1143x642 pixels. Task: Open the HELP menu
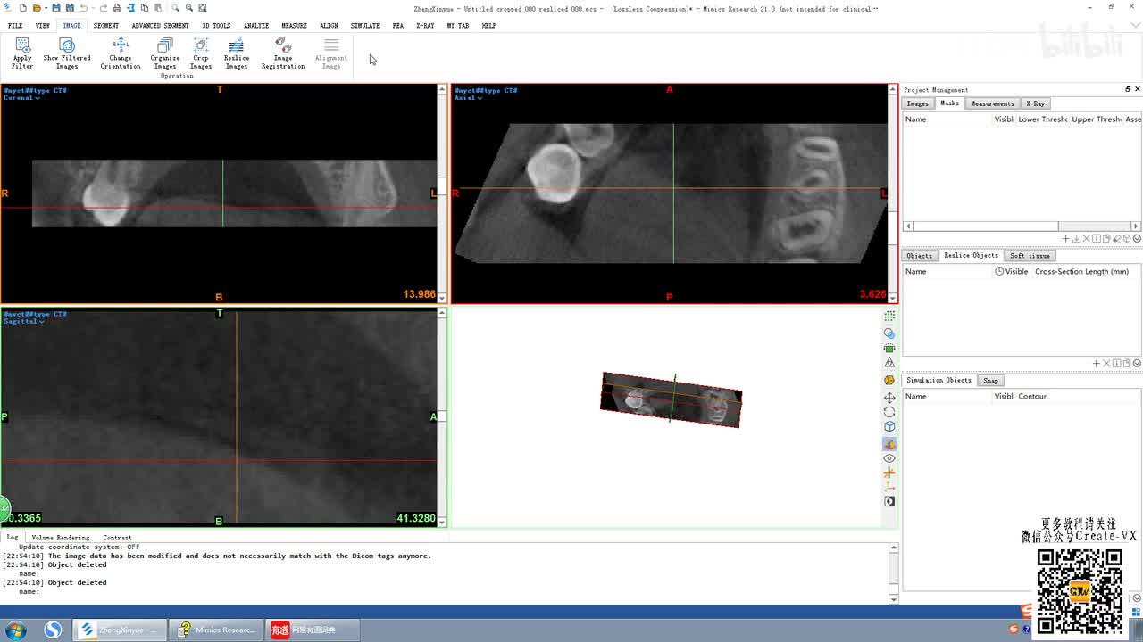pyautogui.click(x=488, y=26)
